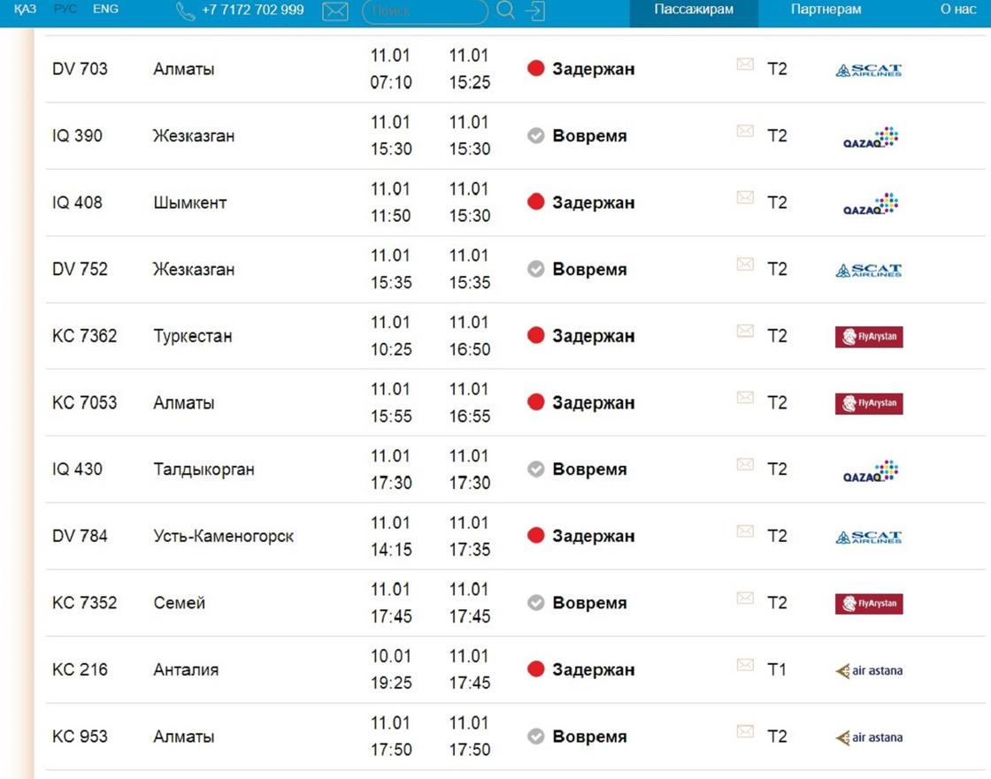Click into the Поиск search field

click(x=425, y=11)
